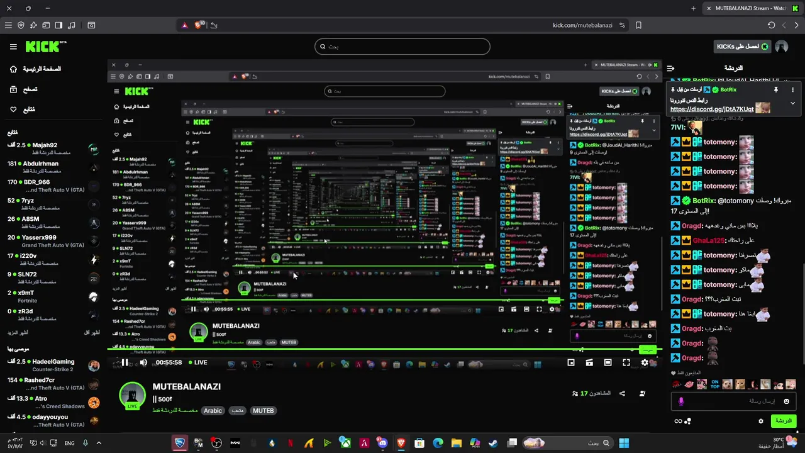Mute the stream volume
This screenshot has width=805, height=453.
(143, 362)
